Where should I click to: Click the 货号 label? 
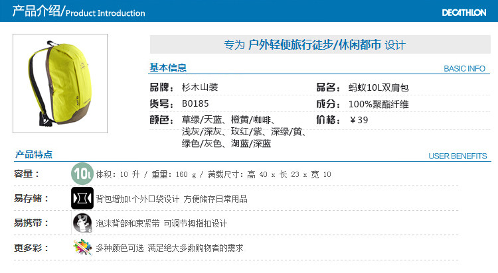[161, 103]
